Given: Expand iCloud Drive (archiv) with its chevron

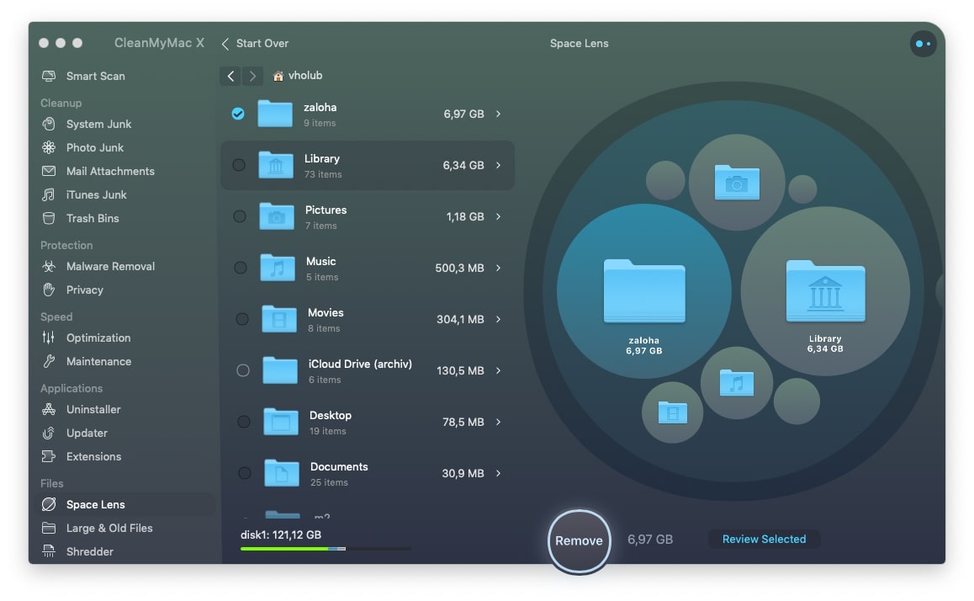Looking at the screenshot, I should (x=498, y=370).
